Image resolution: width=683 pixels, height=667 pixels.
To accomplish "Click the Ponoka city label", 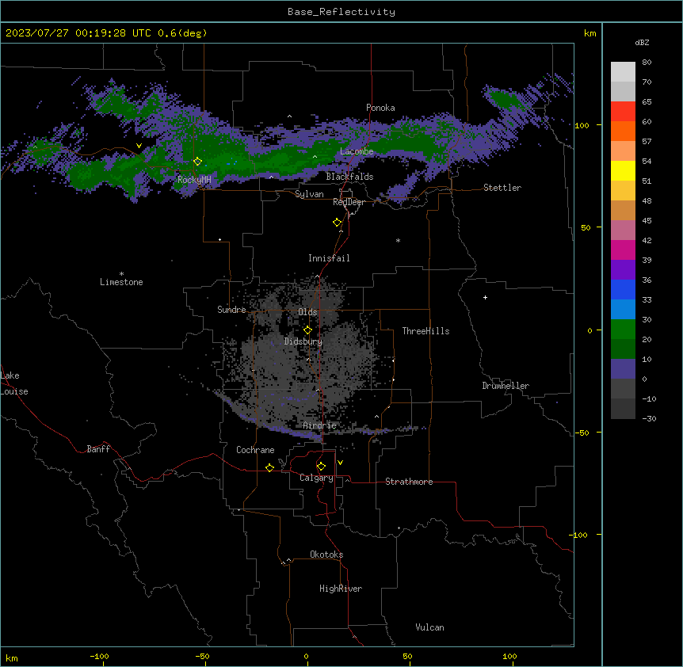I will [x=380, y=108].
